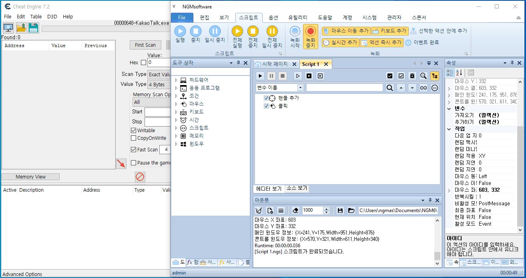Click the infinity loop icon

pos(424,88)
